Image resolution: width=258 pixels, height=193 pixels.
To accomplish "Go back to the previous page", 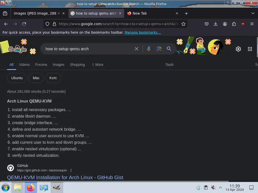I will 6,24.
